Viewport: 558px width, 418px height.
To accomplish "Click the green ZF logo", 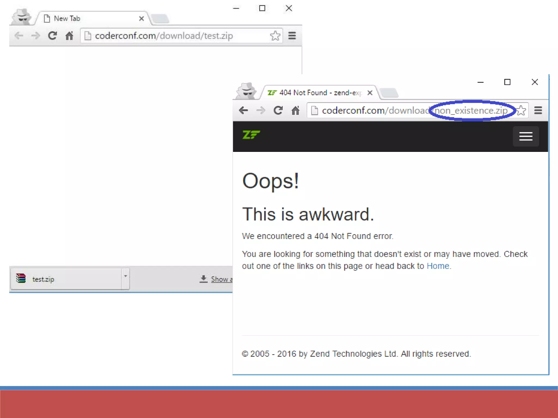I will (251, 135).
